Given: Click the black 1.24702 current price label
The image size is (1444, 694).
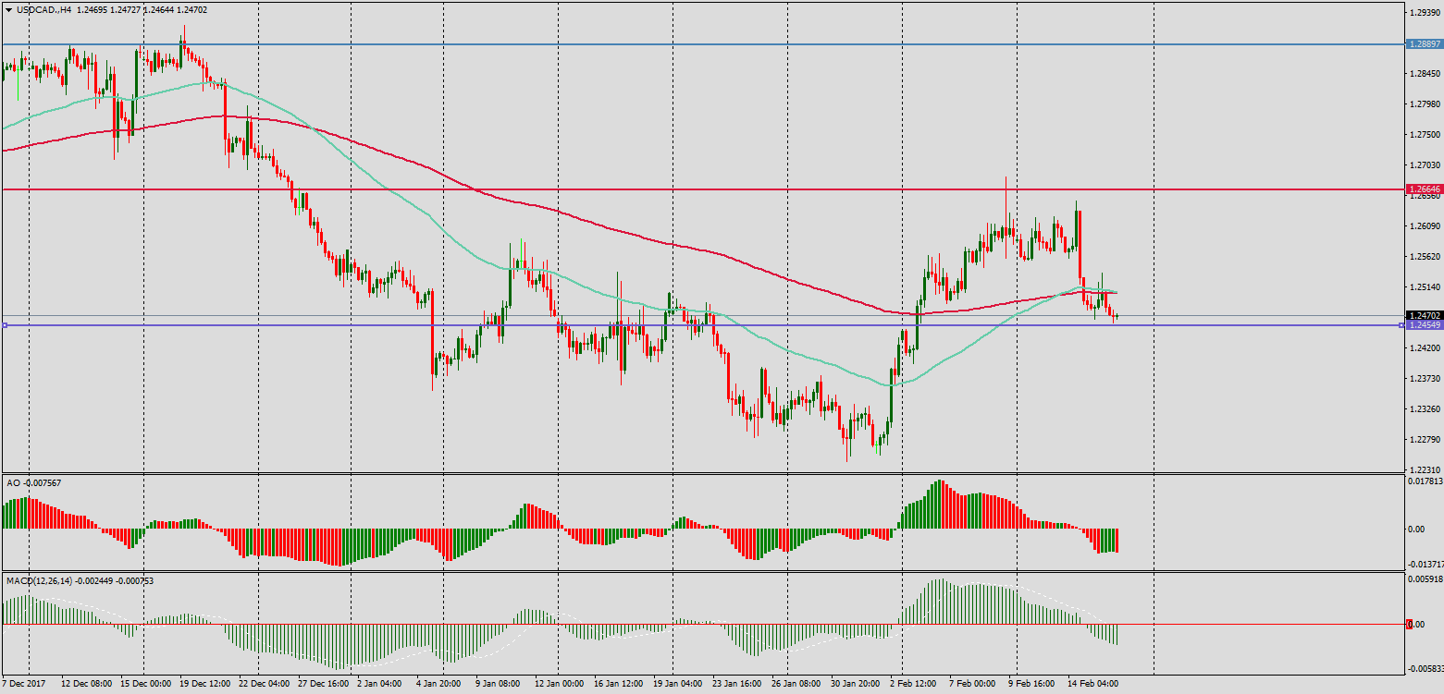Looking at the screenshot, I should (1424, 315).
